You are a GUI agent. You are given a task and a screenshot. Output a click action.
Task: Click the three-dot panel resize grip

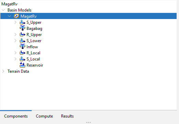(x=88, y=122)
